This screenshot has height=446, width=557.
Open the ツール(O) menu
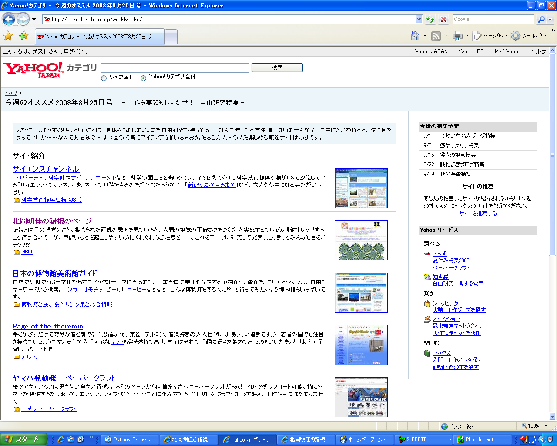pos(528,36)
